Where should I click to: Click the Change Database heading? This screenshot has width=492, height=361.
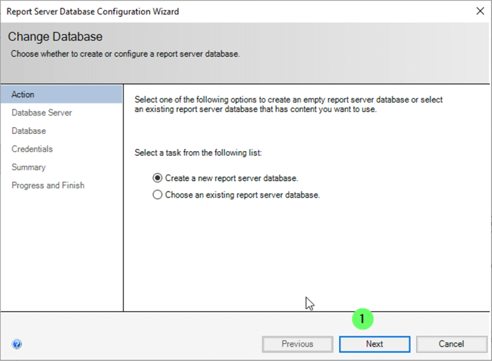tap(55, 37)
